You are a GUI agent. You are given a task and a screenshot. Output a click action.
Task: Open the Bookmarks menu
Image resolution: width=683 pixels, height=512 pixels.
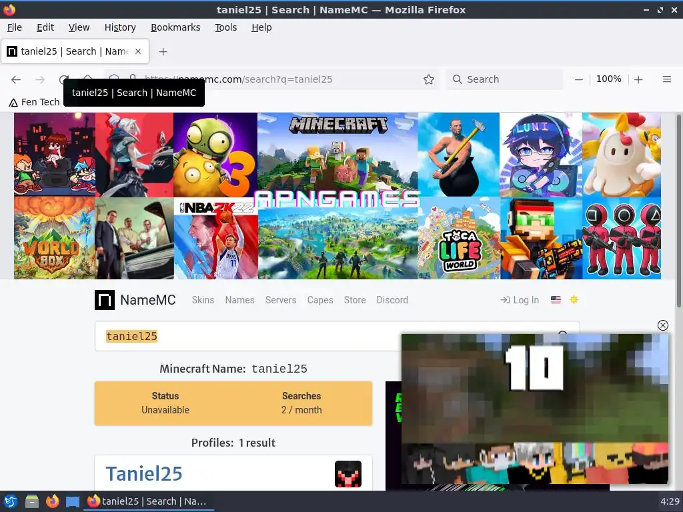(175, 27)
